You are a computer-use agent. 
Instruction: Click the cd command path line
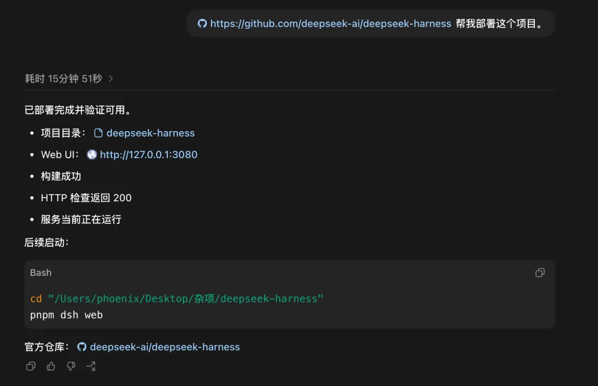point(177,299)
